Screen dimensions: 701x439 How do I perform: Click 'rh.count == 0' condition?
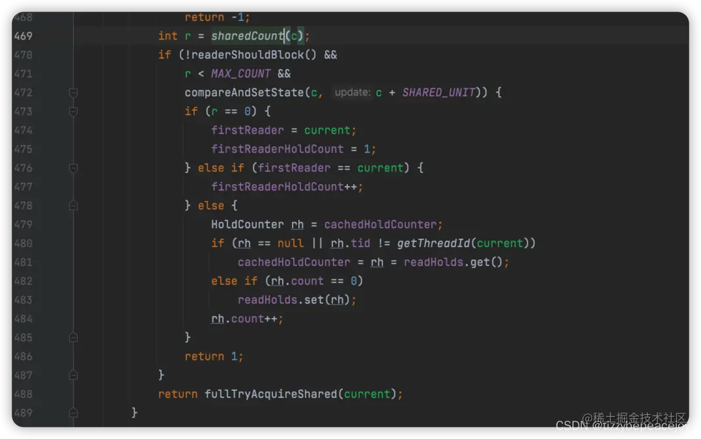click(x=313, y=281)
